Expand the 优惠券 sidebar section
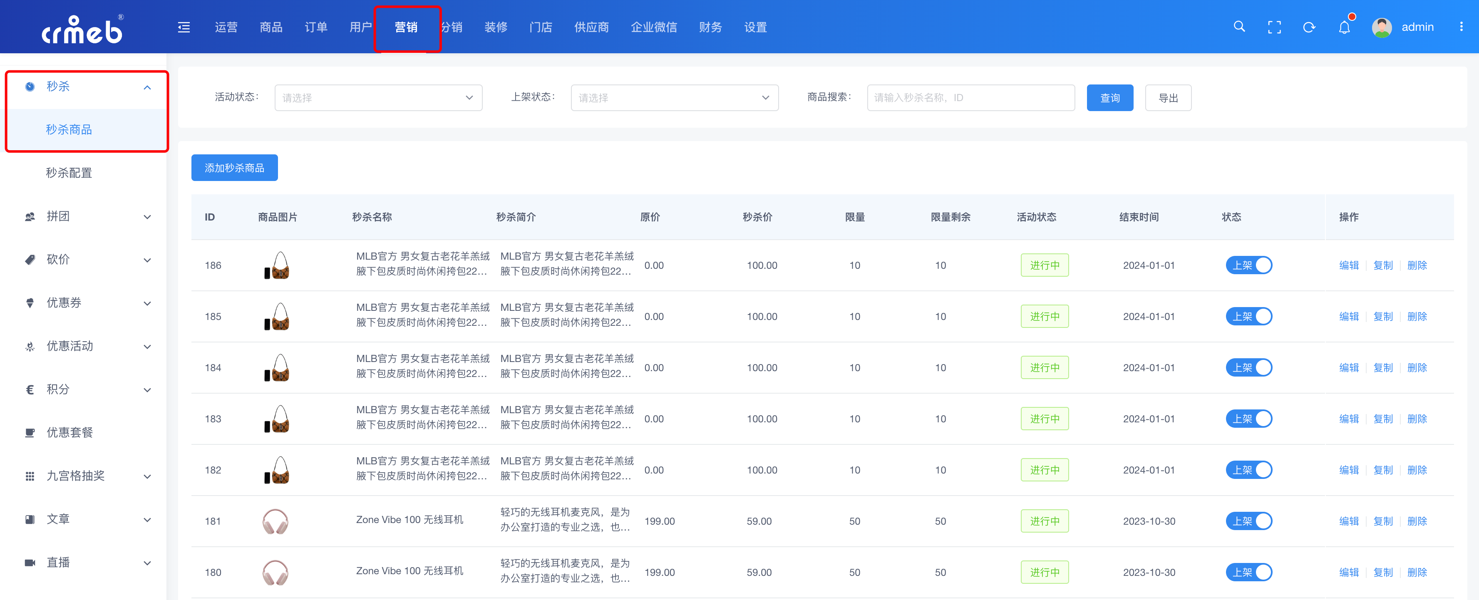Viewport: 1479px width, 600px height. [x=147, y=304]
